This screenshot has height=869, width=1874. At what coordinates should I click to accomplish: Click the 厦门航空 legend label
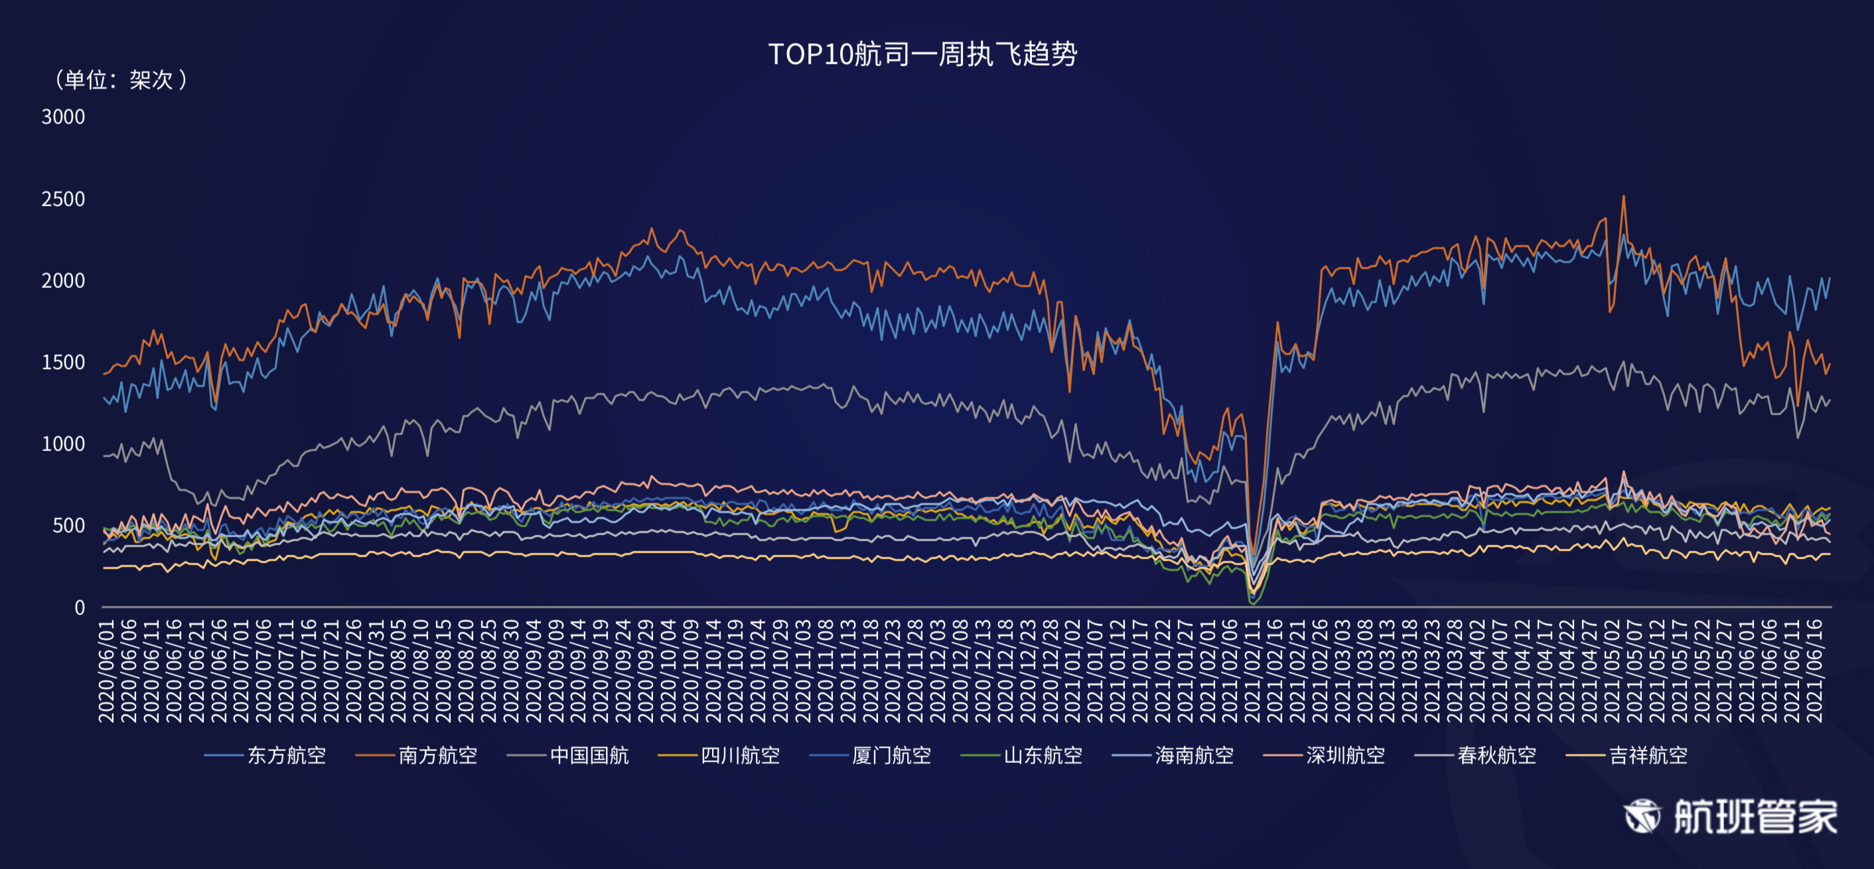pos(892,756)
